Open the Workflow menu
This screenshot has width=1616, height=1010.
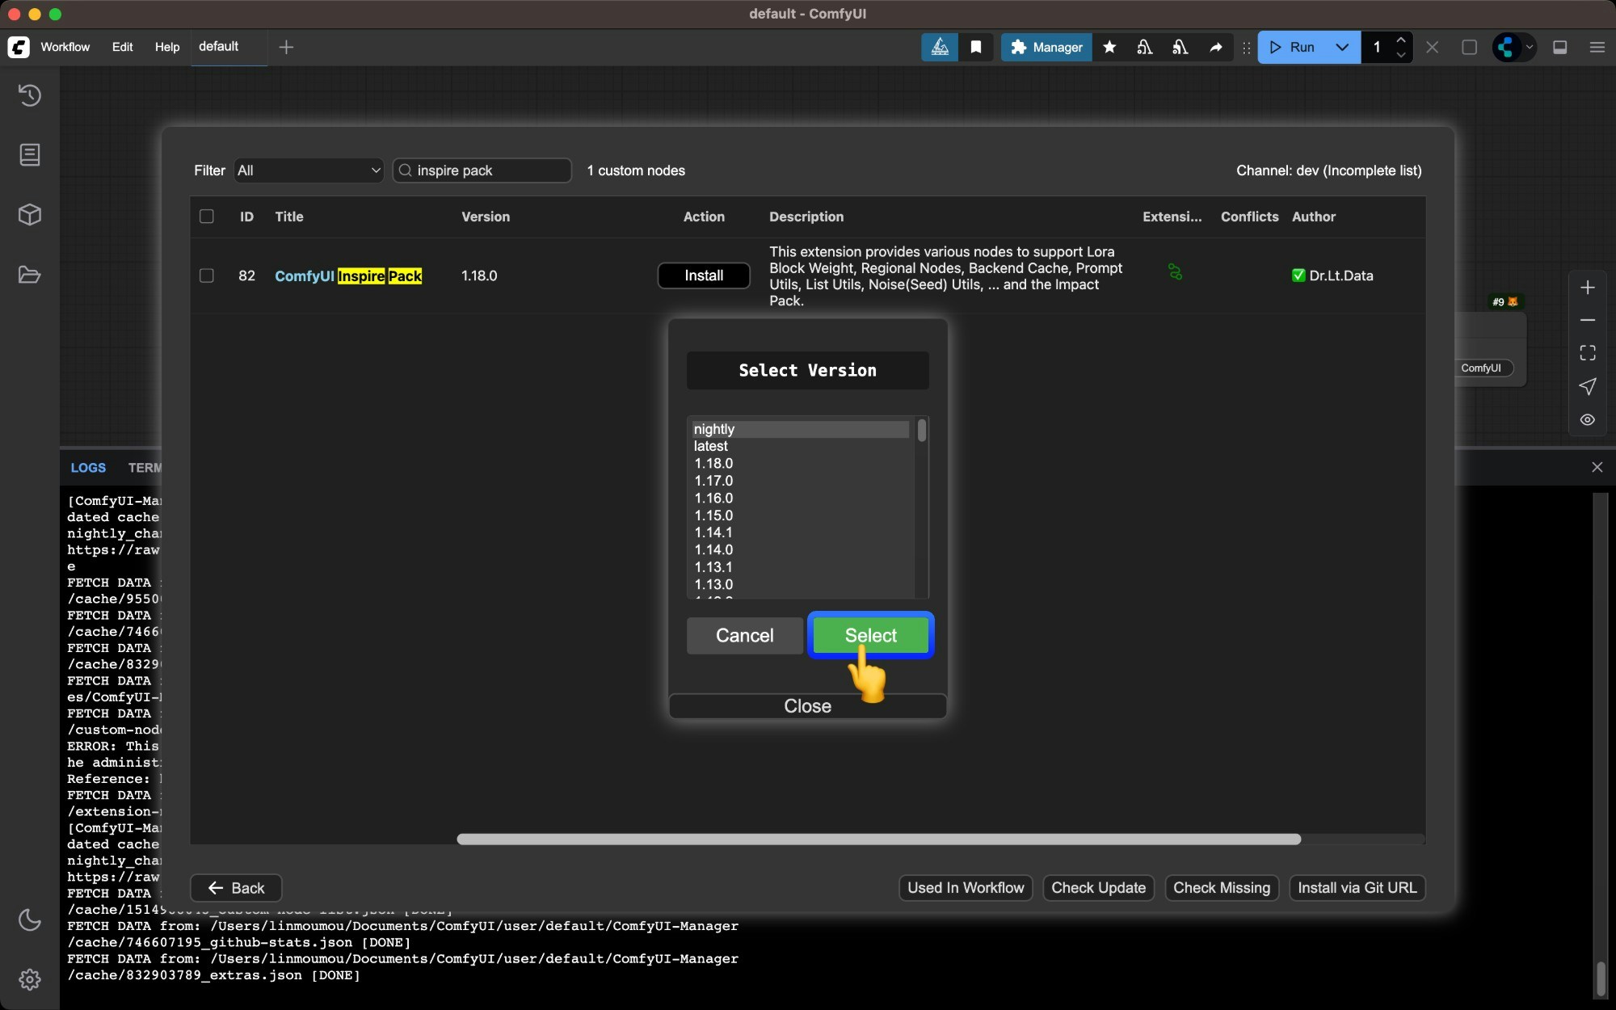tap(65, 47)
